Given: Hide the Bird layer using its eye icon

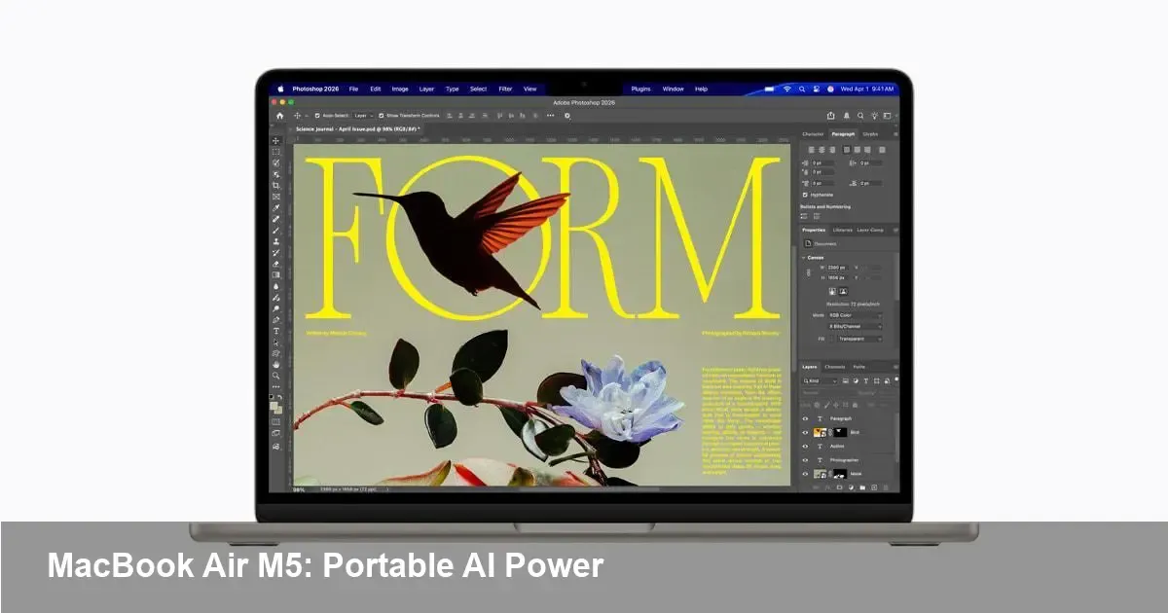Looking at the screenshot, I should tap(805, 432).
